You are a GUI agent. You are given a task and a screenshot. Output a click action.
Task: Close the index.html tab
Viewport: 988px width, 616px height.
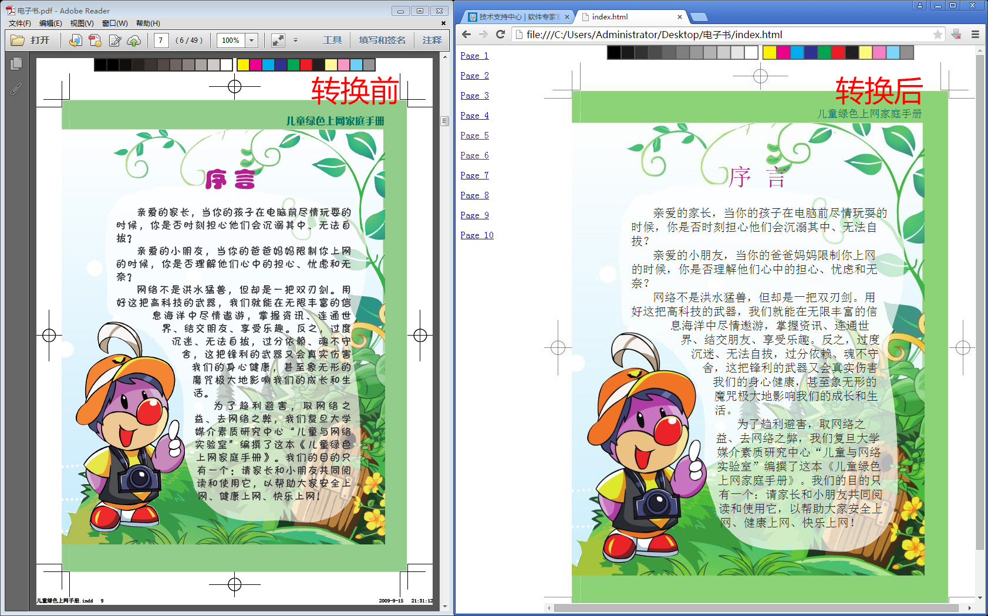click(679, 17)
